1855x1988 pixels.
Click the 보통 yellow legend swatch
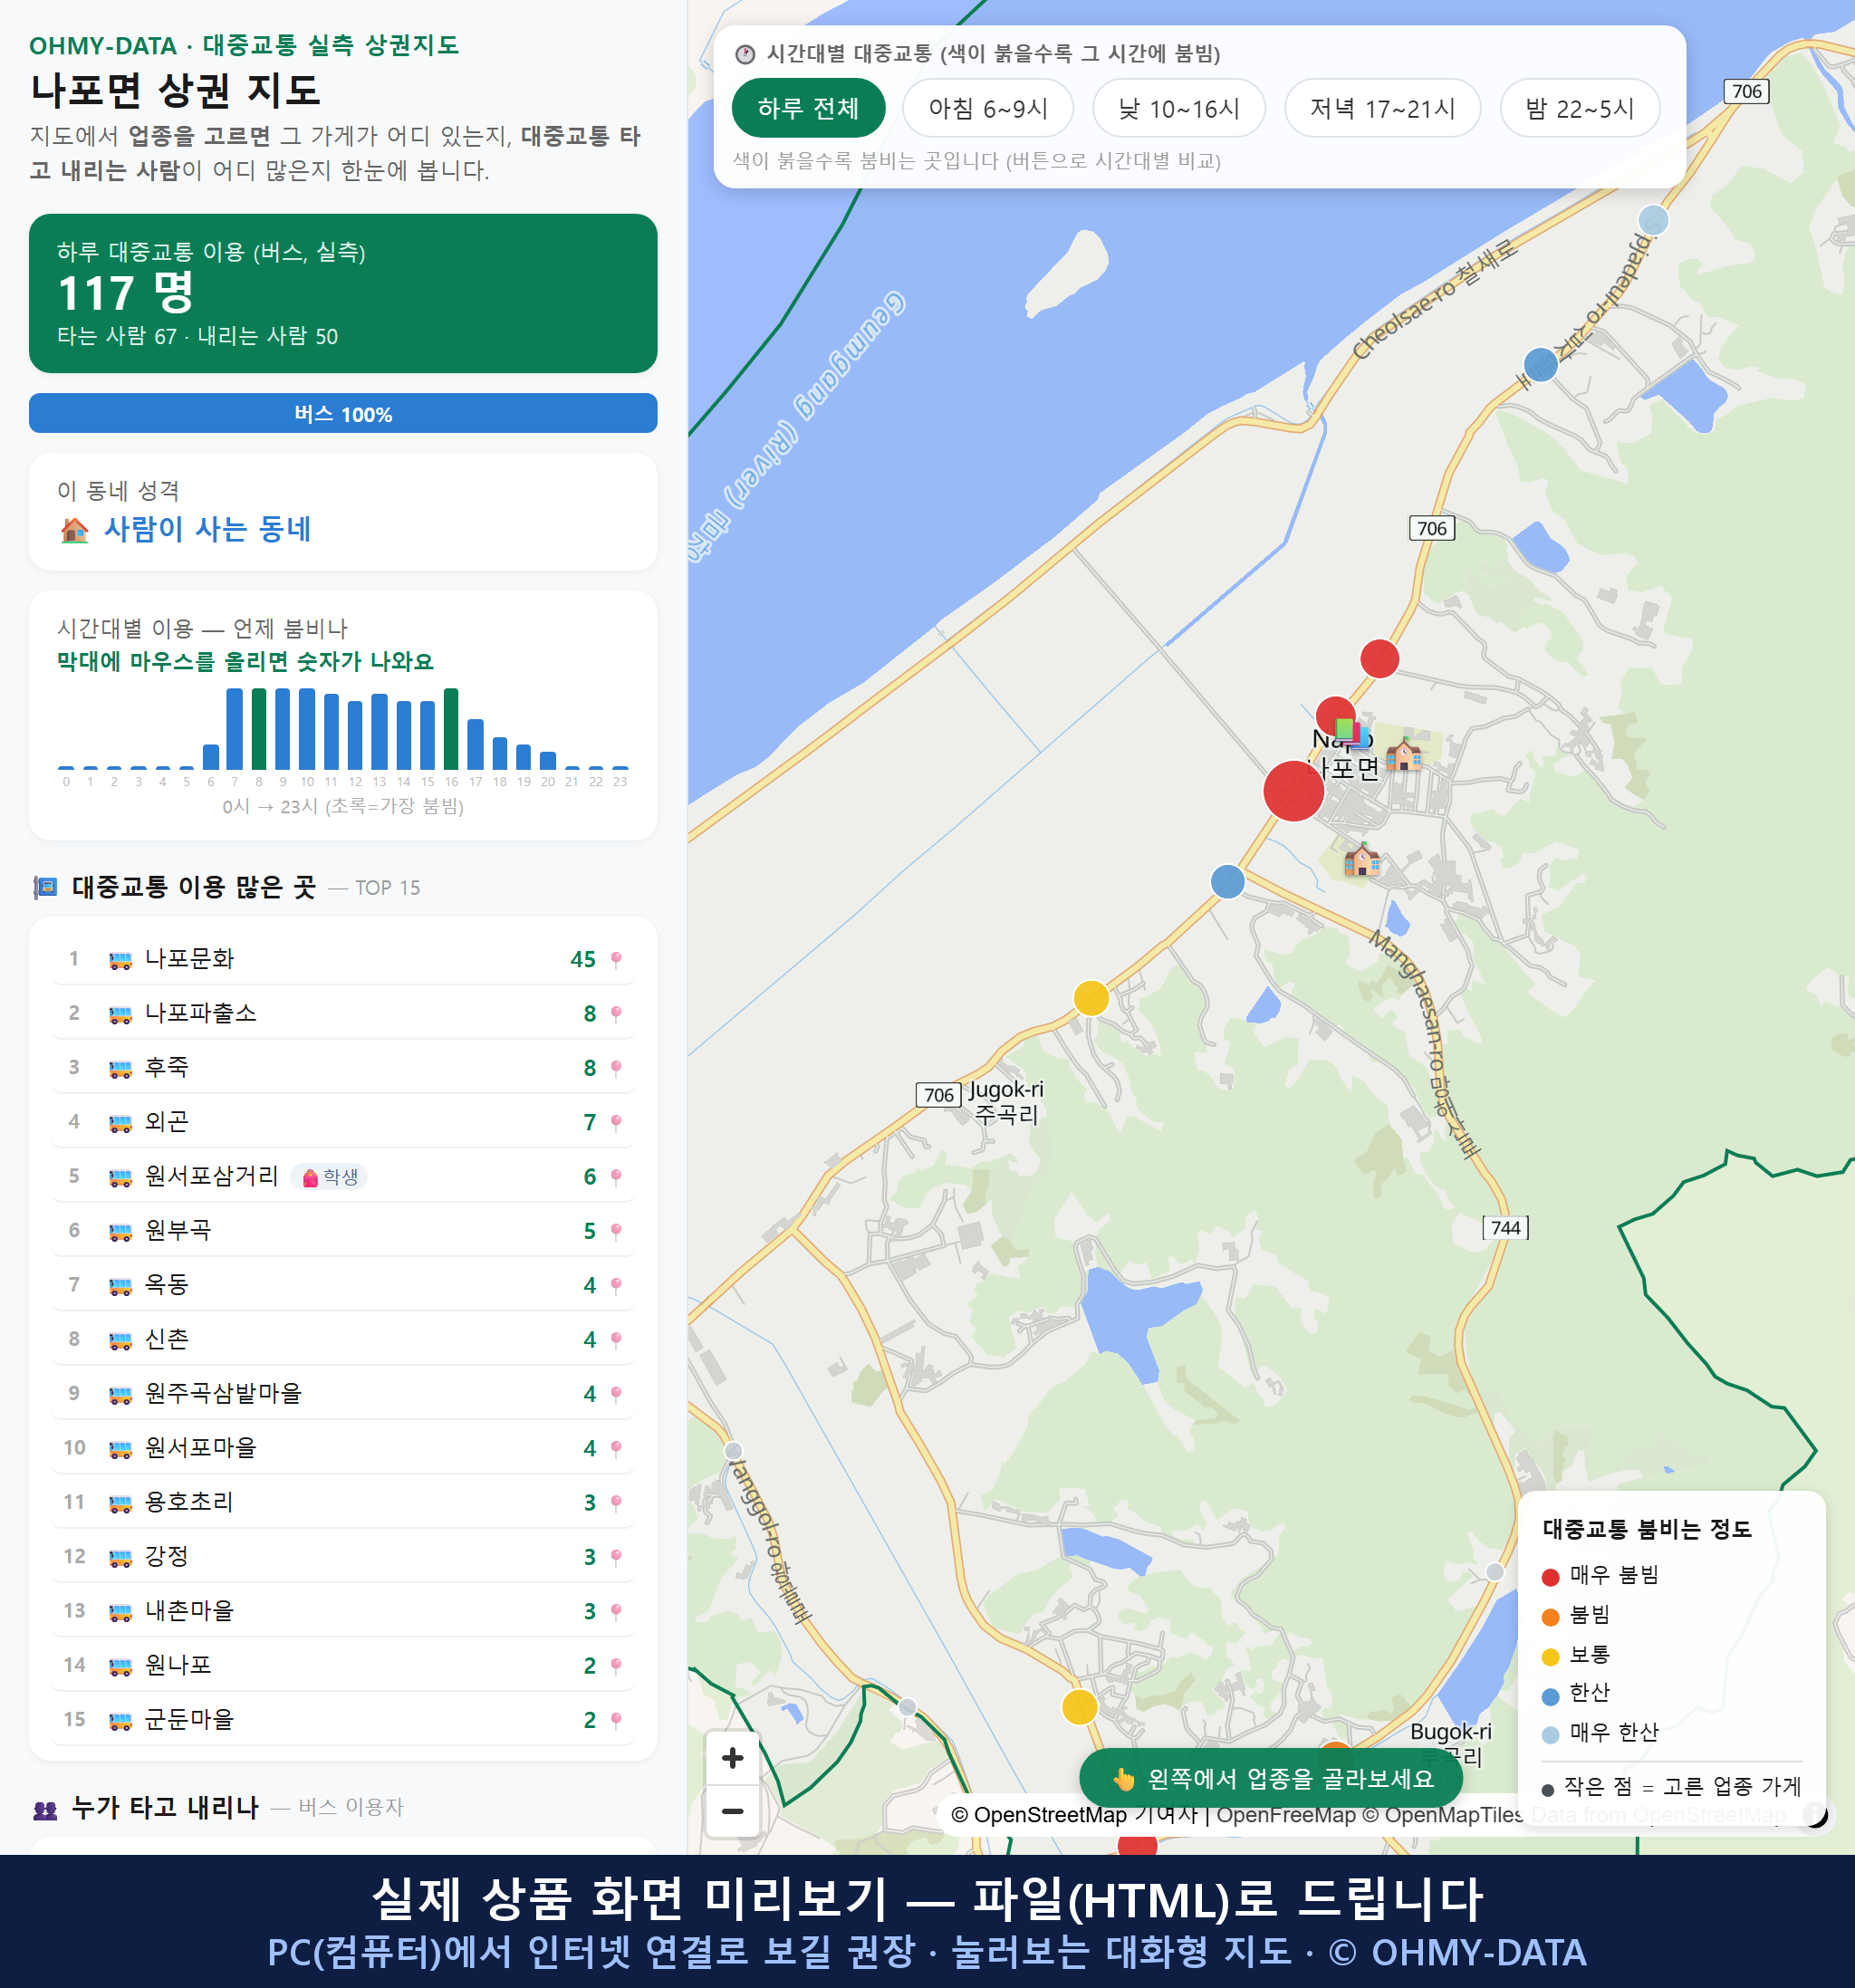click(1550, 1657)
